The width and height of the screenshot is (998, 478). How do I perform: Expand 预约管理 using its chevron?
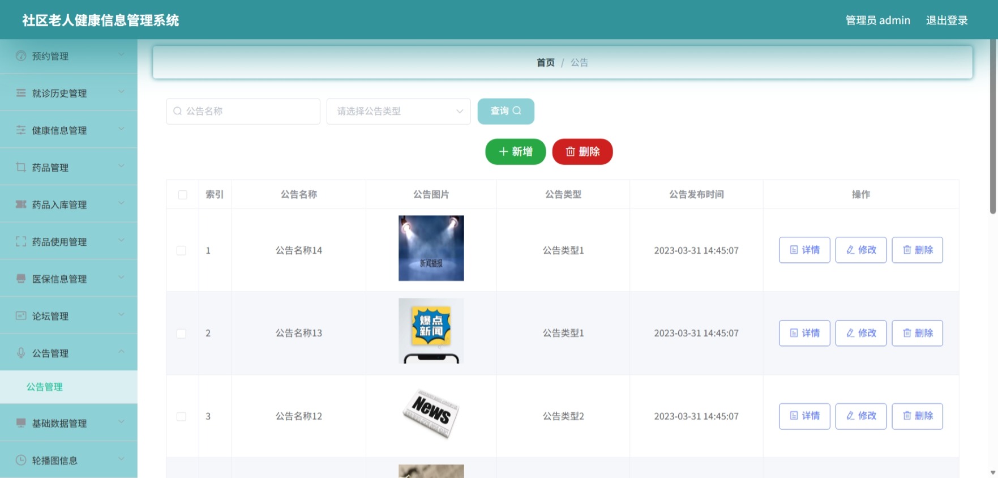pos(121,54)
